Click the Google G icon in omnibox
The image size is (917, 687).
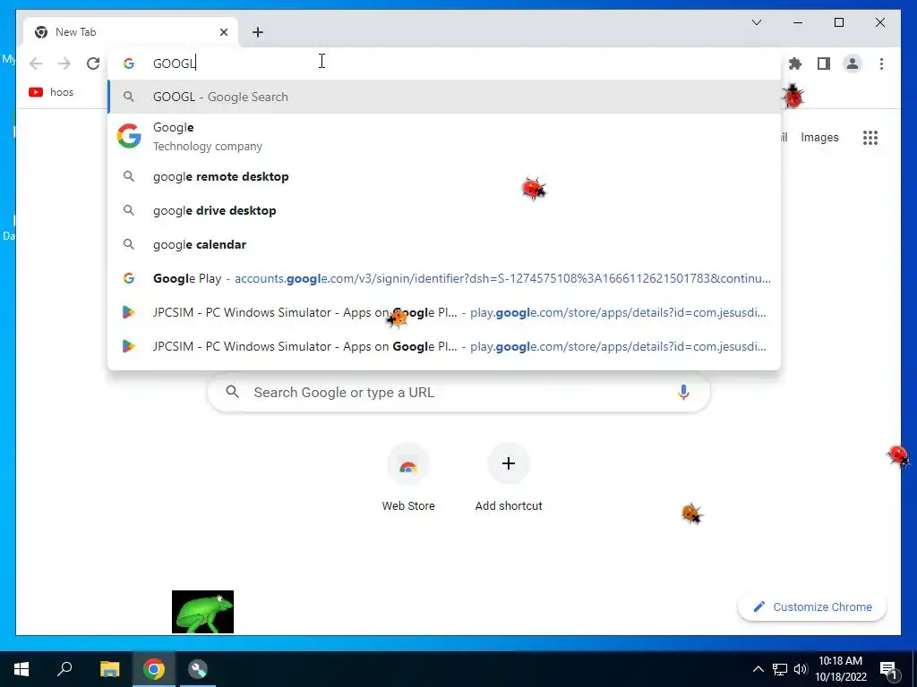point(129,64)
